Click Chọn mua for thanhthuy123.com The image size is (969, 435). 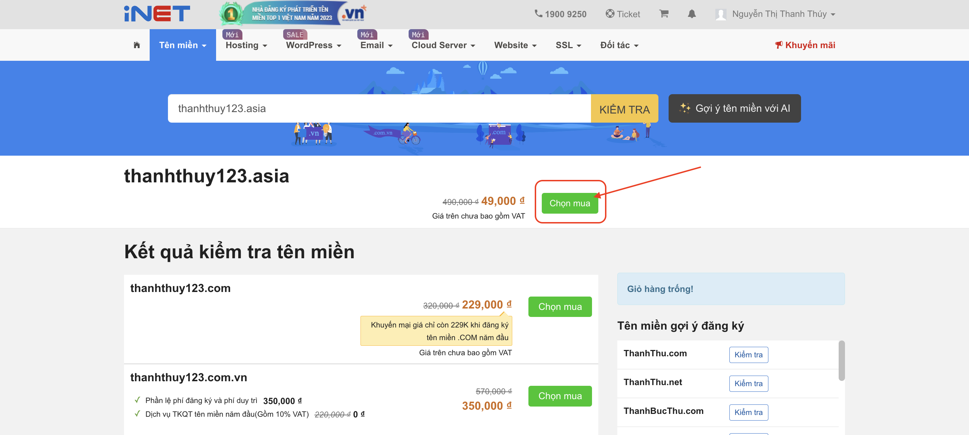560,307
